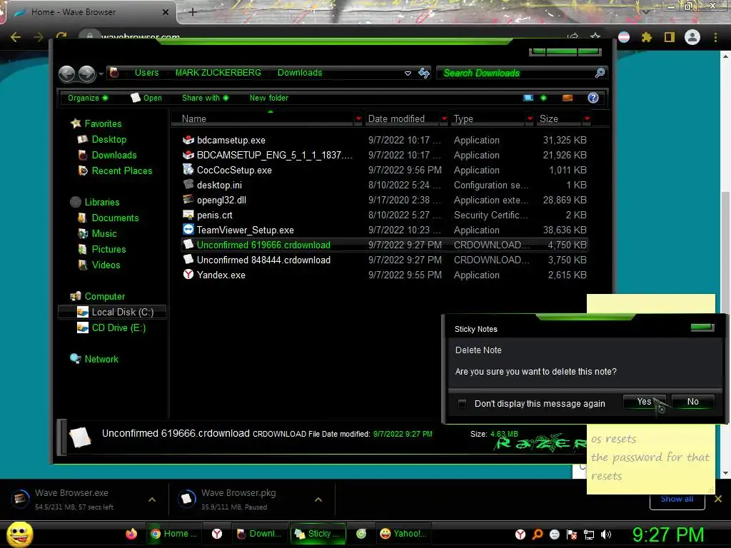
Task: Click Show all downloads button
Action: coord(677,499)
